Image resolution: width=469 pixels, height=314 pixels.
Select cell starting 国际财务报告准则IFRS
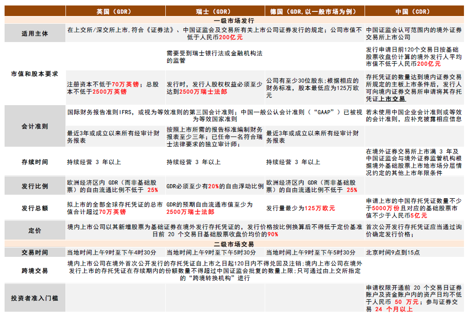[215, 115]
